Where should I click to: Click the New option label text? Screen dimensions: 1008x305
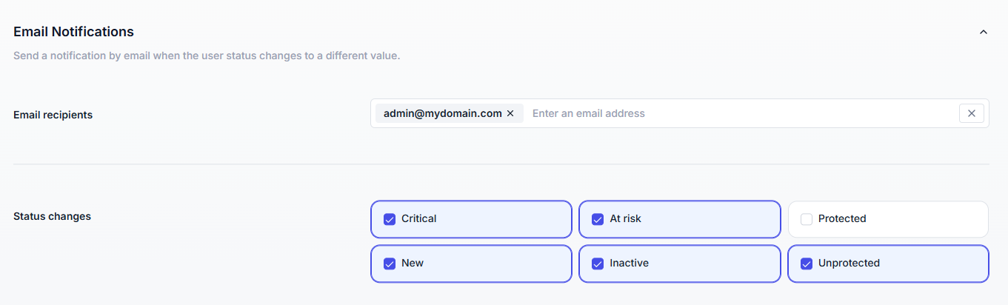[413, 264]
